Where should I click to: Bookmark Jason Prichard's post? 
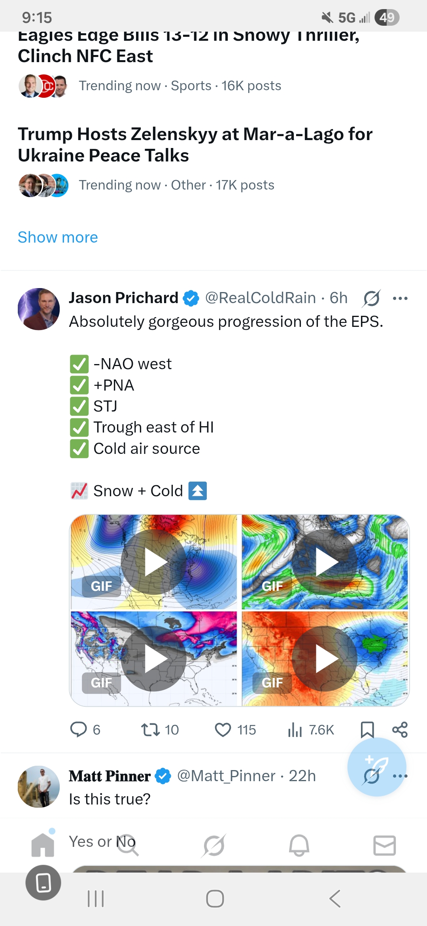pos(367,729)
